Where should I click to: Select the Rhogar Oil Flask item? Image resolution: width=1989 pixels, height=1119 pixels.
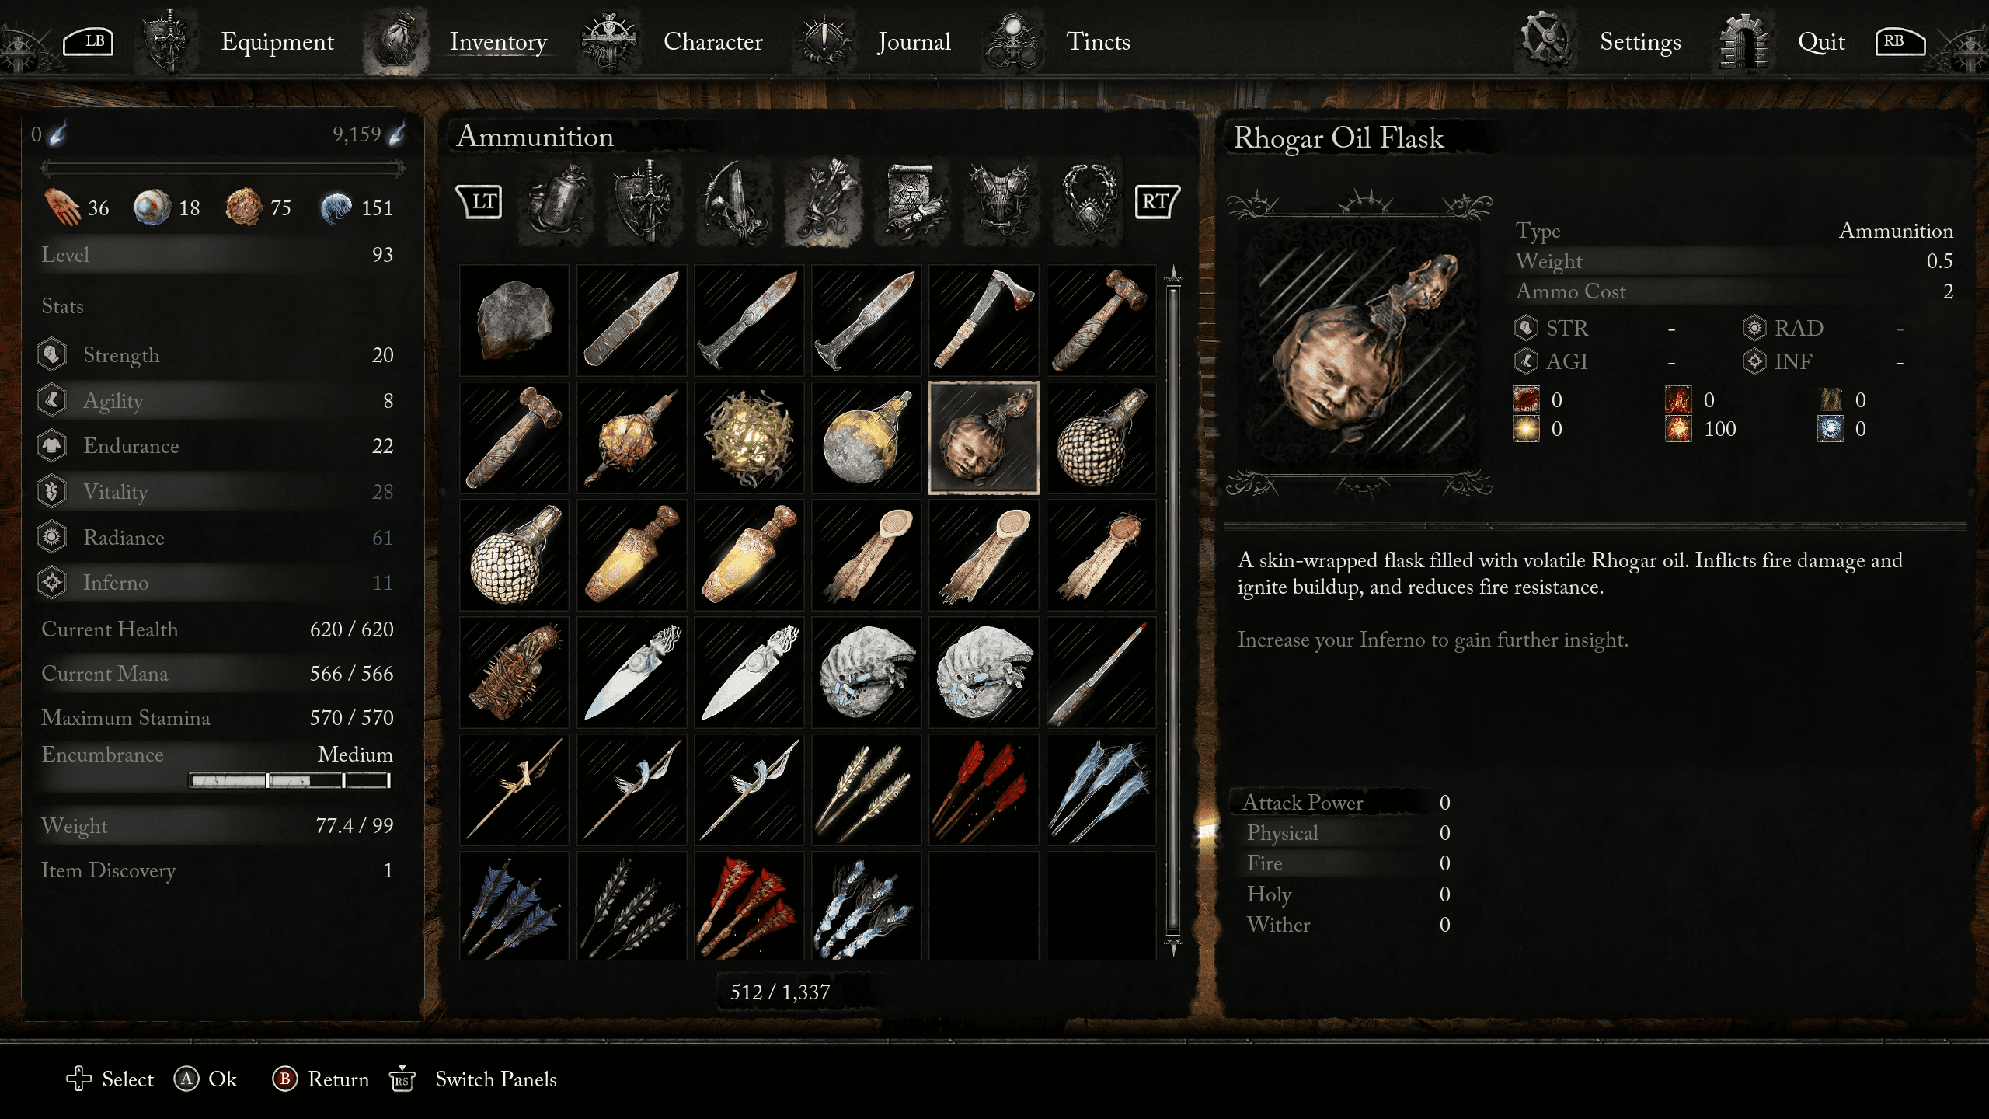click(x=984, y=438)
